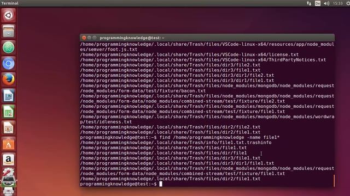Click the terminal scrollbar handle
This screenshot has width=350, height=196.
coord(334,180)
